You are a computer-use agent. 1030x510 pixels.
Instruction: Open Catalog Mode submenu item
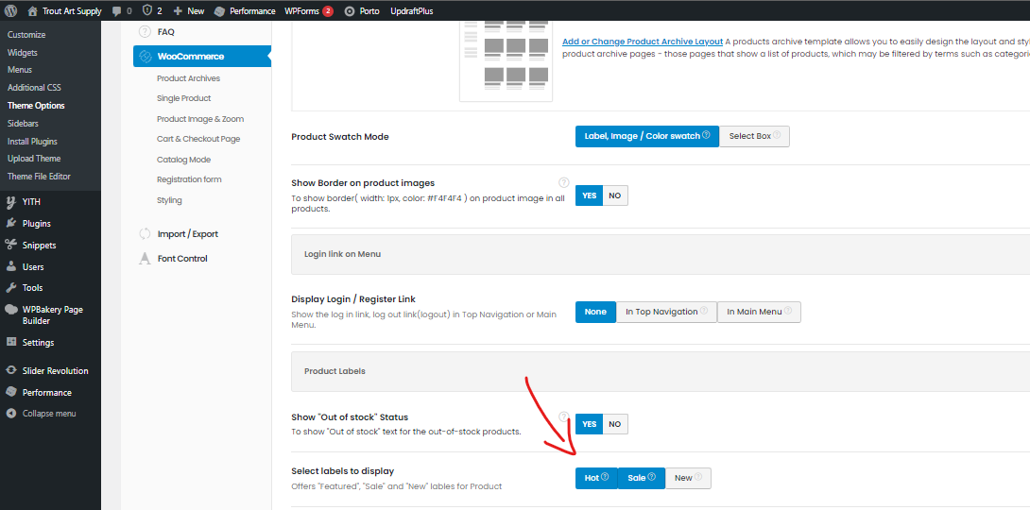184,160
